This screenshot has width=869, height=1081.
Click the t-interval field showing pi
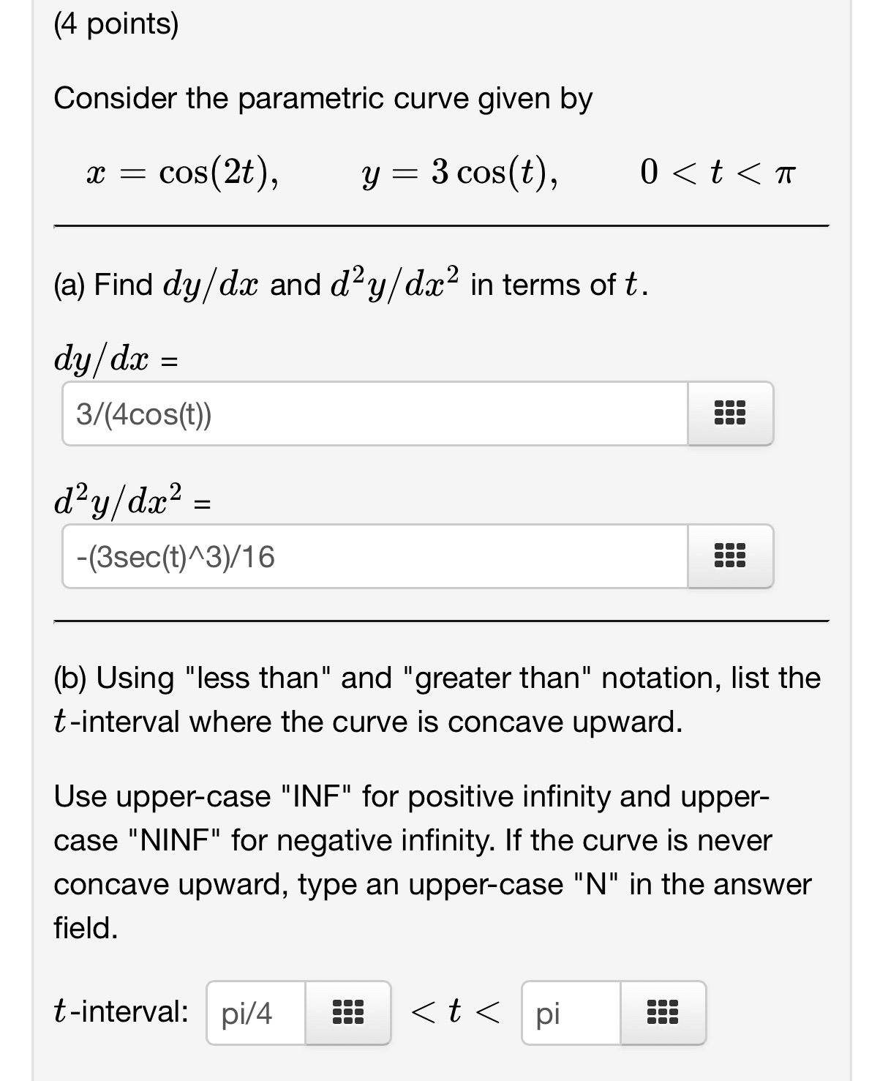point(569,1013)
